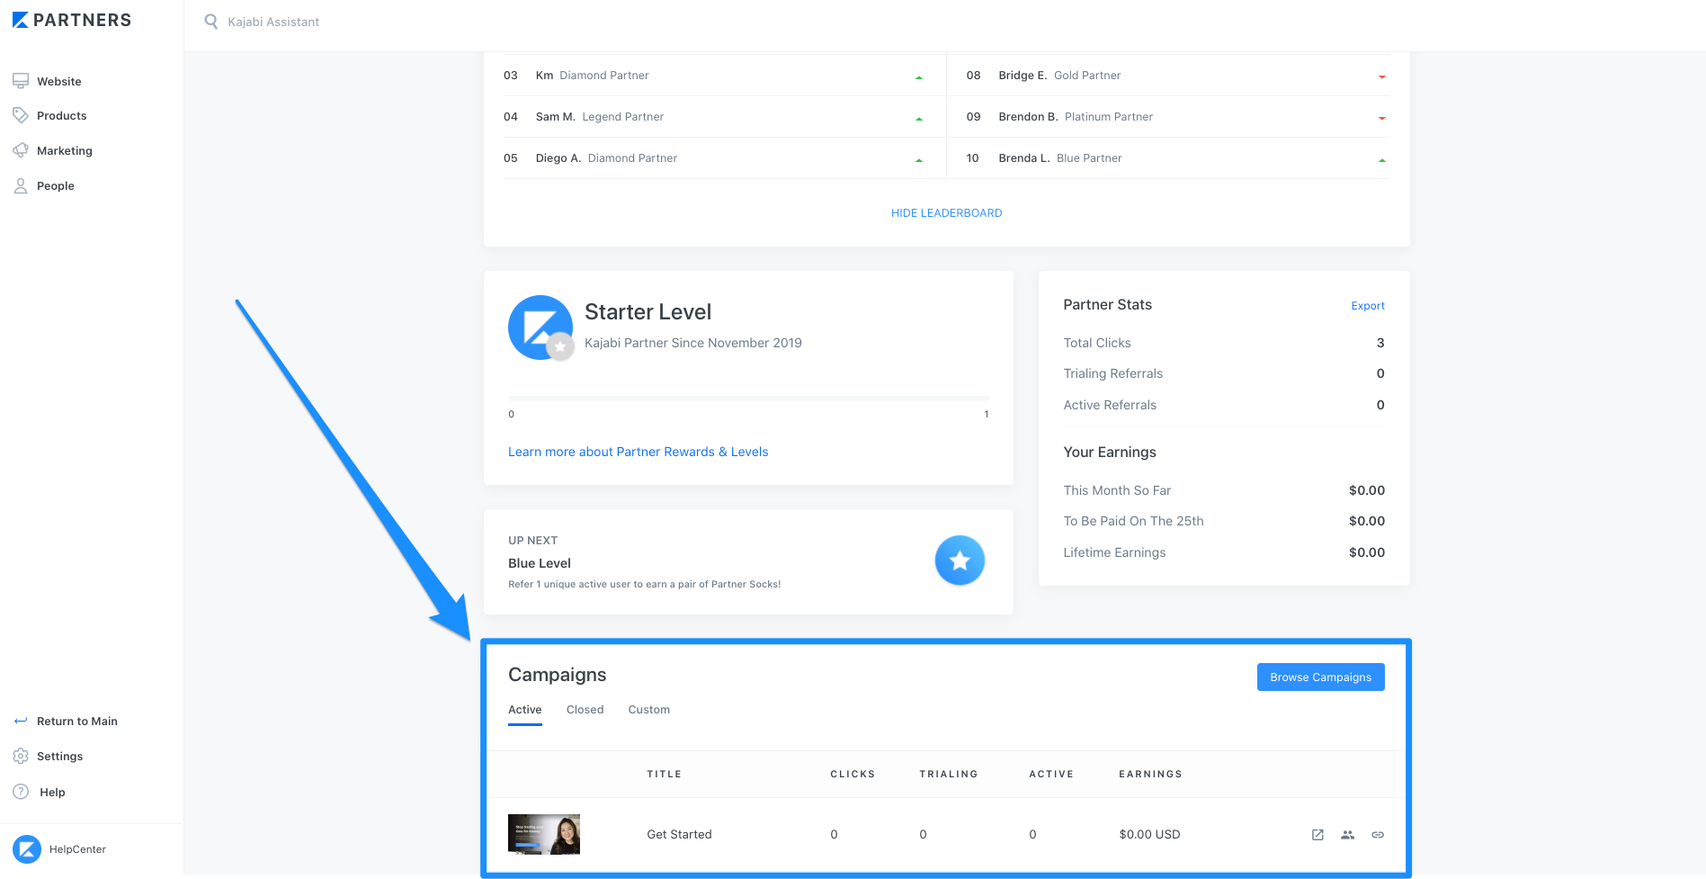The height and width of the screenshot is (879, 1706).
Task: Click the Starter Level Kajabi badge
Action: tap(540, 327)
